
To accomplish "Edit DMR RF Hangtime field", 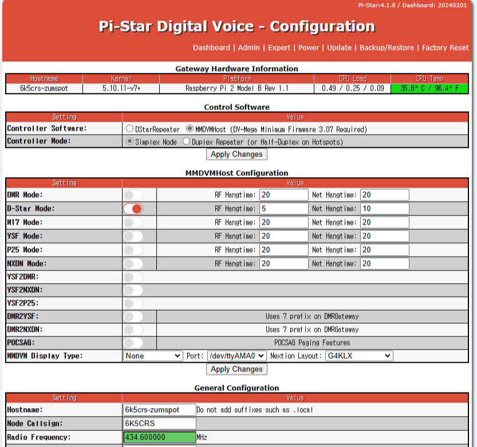I will pyautogui.click(x=284, y=195).
